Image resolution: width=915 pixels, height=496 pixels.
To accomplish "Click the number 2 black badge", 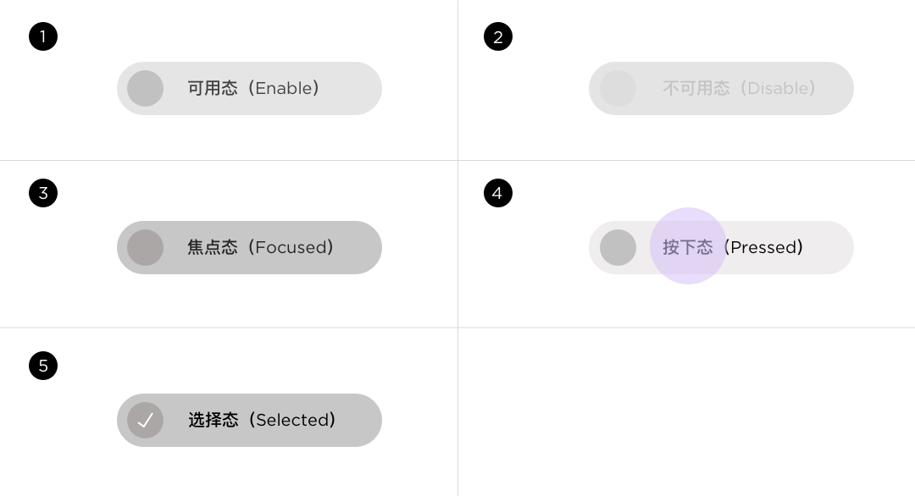I will click(x=498, y=36).
